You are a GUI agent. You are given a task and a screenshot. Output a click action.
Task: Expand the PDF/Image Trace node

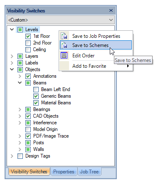pyautogui.click(x=20, y=136)
